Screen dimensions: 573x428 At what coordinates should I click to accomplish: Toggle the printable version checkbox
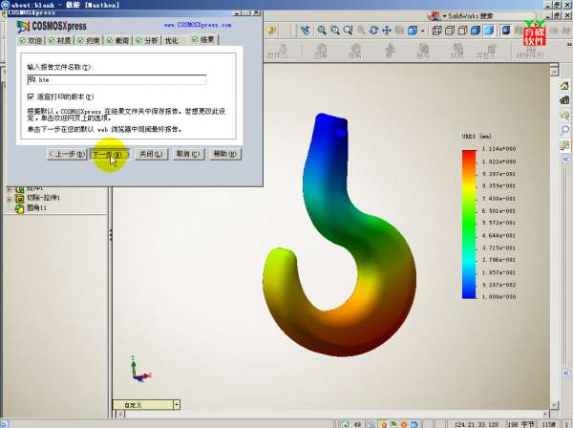pos(31,96)
